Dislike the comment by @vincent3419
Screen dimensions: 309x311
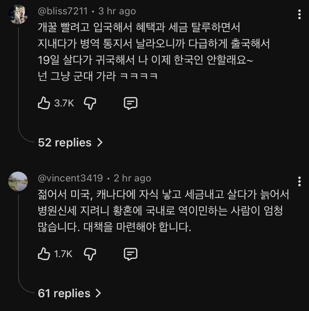coord(90,254)
